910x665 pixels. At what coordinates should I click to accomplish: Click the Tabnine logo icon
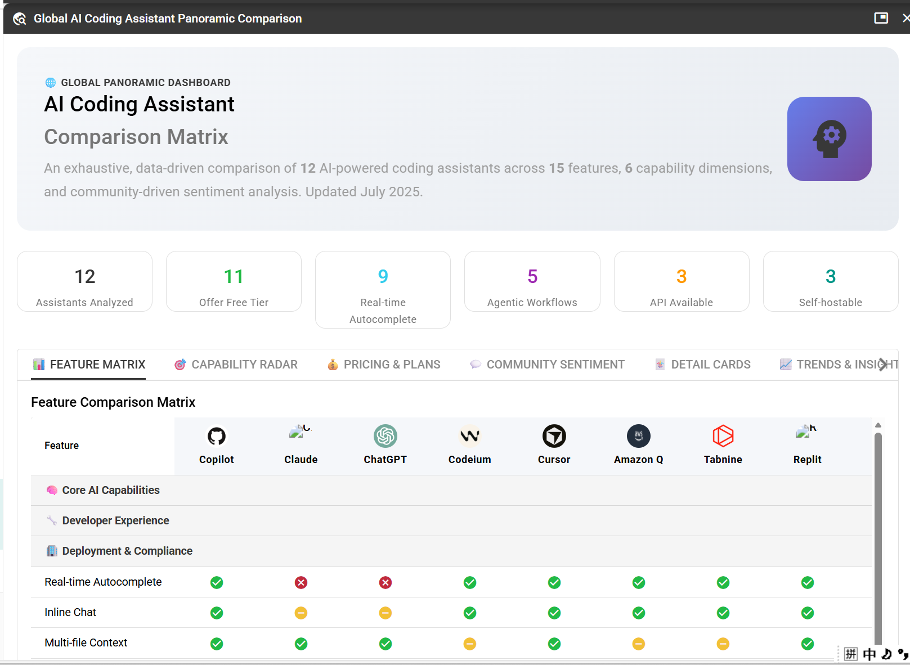coord(723,436)
